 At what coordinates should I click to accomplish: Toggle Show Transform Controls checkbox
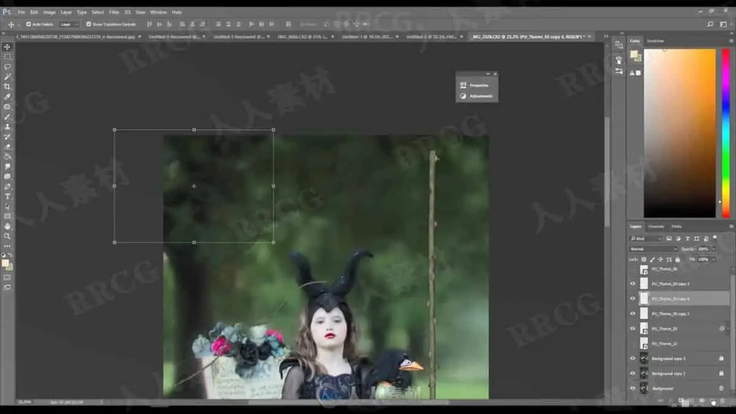tap(88, 24)
